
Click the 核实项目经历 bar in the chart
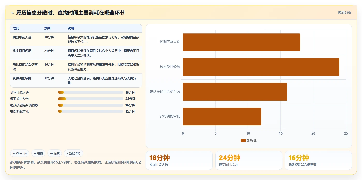click(261, 67)
